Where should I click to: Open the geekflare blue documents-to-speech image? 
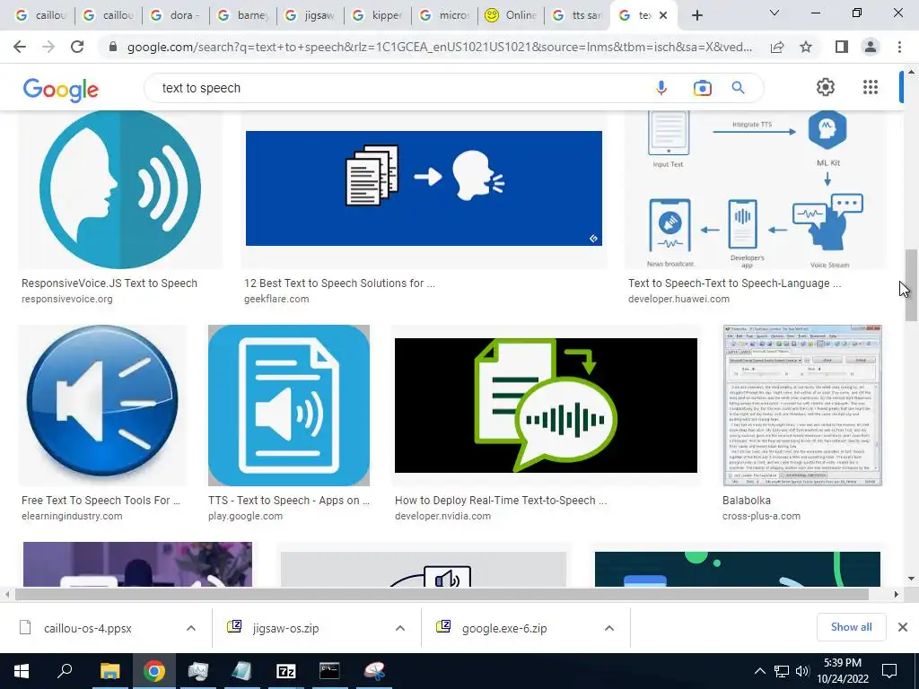(424, 188)
